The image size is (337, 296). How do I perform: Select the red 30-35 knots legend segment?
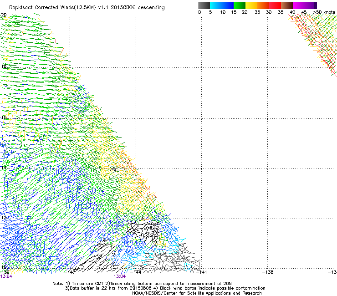tap(275, 5)
